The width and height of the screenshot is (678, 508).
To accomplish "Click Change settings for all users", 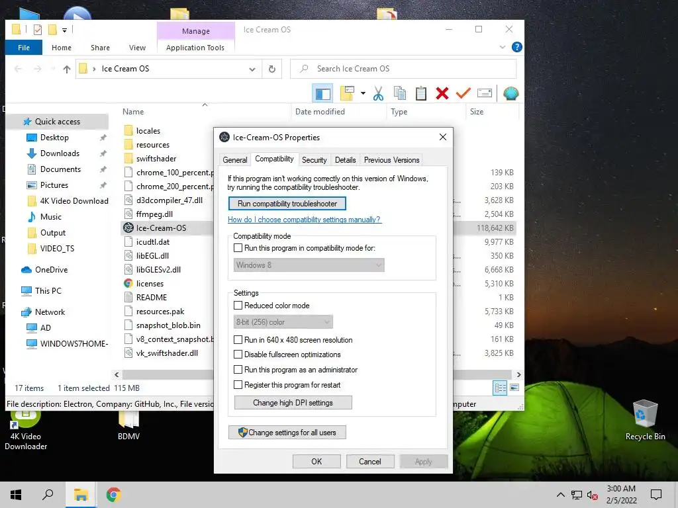I will [287, 433].
